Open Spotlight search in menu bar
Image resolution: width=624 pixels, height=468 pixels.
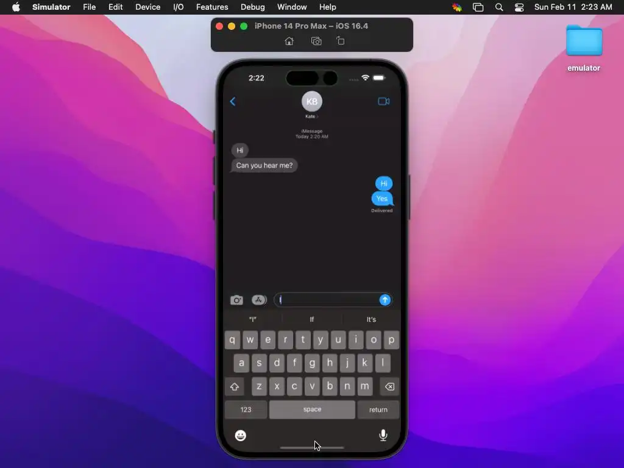pyautogui.click(x=499, y=7)
